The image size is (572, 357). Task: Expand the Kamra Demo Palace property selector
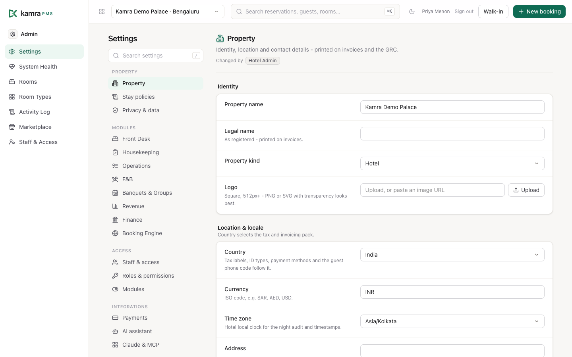168,12
